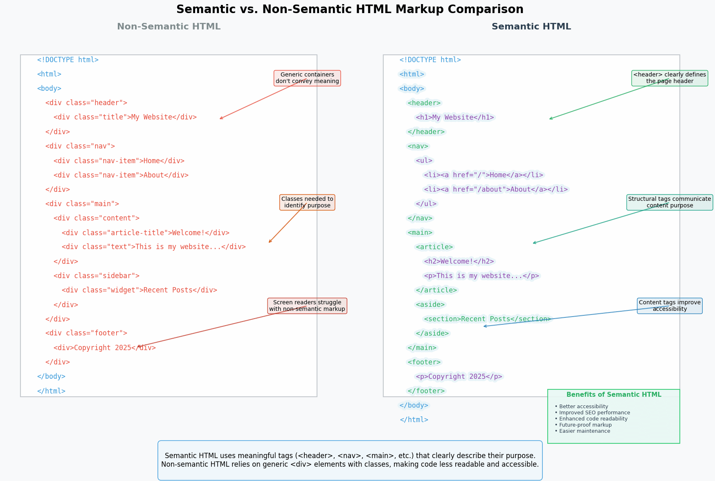Click the "Content tags improve accessibility" callout
The width and height of the screenshot is (715, 481).
(x=670, y=306)
